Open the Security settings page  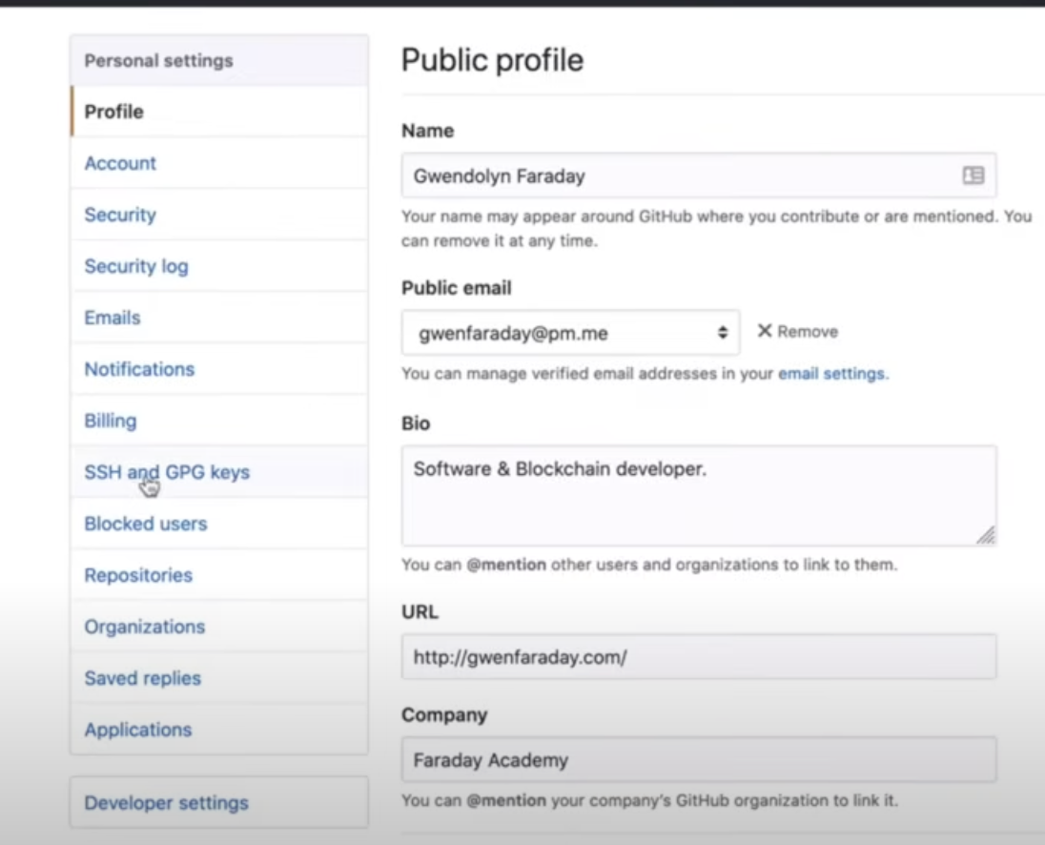tap(120, 215)
